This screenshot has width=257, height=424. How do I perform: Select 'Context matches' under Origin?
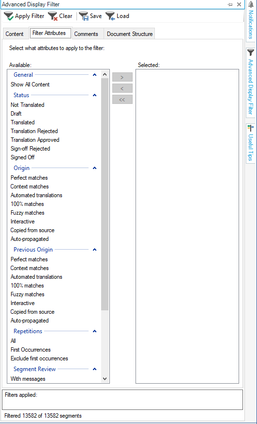coord(30,187)
